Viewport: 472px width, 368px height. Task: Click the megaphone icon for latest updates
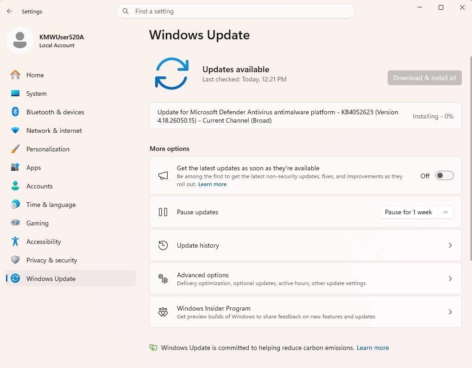(163, 176)
